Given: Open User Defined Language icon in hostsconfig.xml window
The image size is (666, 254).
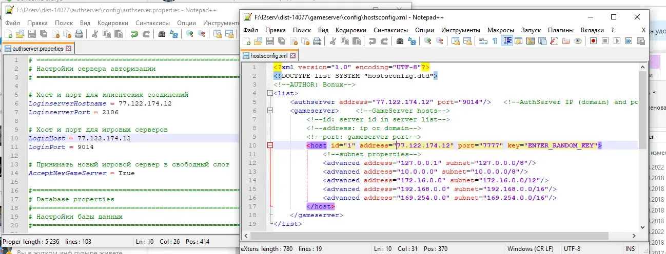Looking at the screenshot, I should coord(518,41).
